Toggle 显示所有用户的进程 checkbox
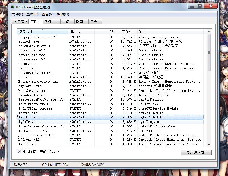 tap(19, 152)
